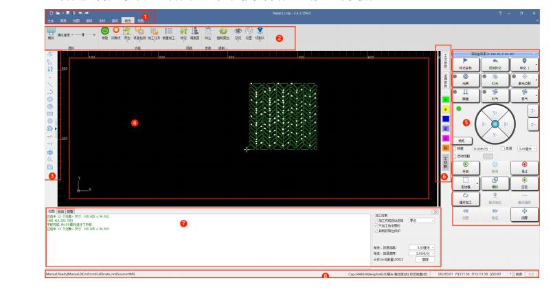Click the Save icon in title bar
Screen dimensions: 555x294
(x=68, y=13)
